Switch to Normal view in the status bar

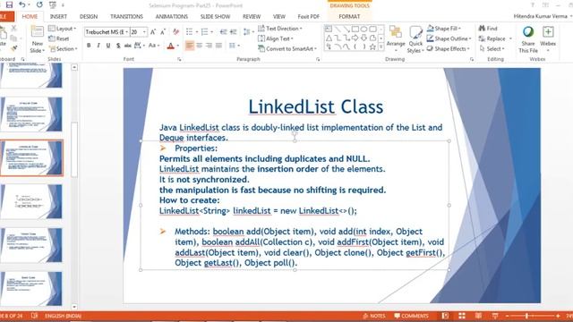(445, 316)
